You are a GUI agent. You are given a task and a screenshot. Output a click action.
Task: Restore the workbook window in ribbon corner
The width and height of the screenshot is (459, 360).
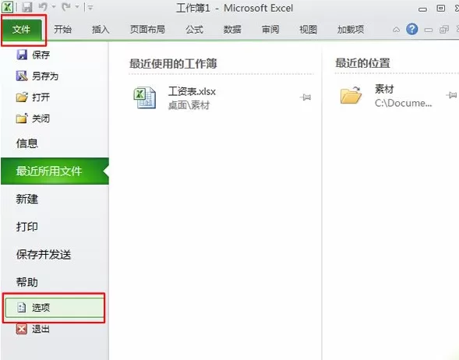tap(444, 30)
